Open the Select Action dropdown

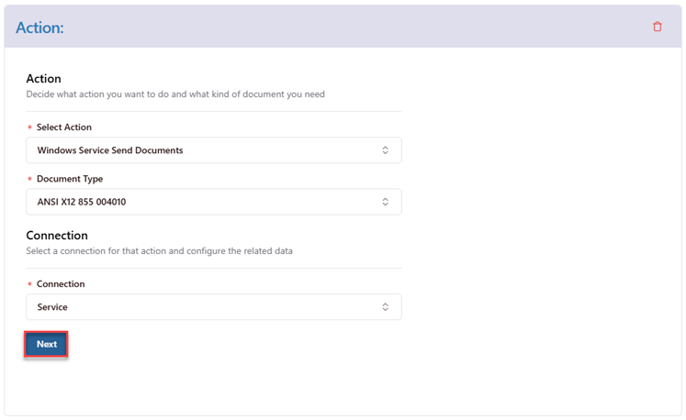pos(214,150)
